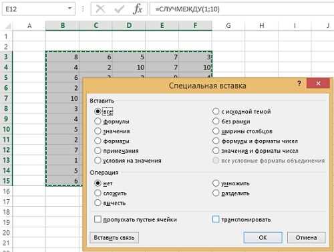Choose 'с исходной темой' paste option
The image size is (334, 252).
[x=216, y=111]
